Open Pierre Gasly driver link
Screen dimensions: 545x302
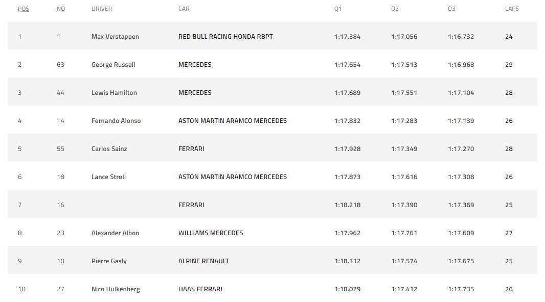click(109, 261)
